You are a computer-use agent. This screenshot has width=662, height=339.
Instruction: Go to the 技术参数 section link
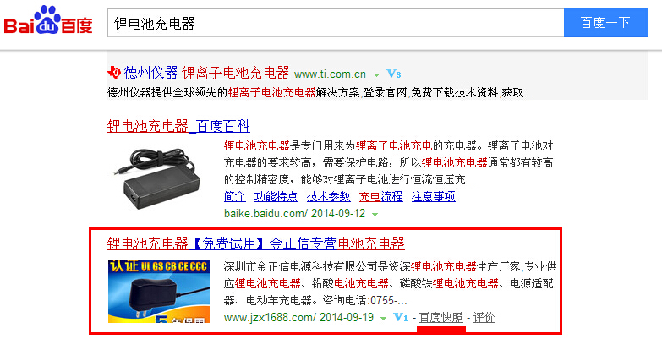(329, 196)
